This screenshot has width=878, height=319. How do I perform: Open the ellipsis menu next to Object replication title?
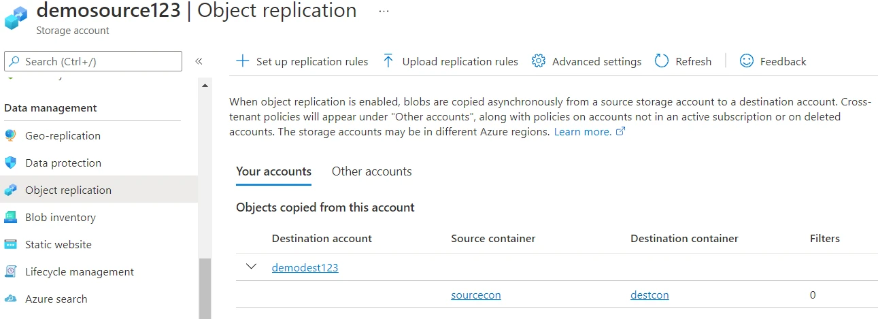(x=384, y=12)
